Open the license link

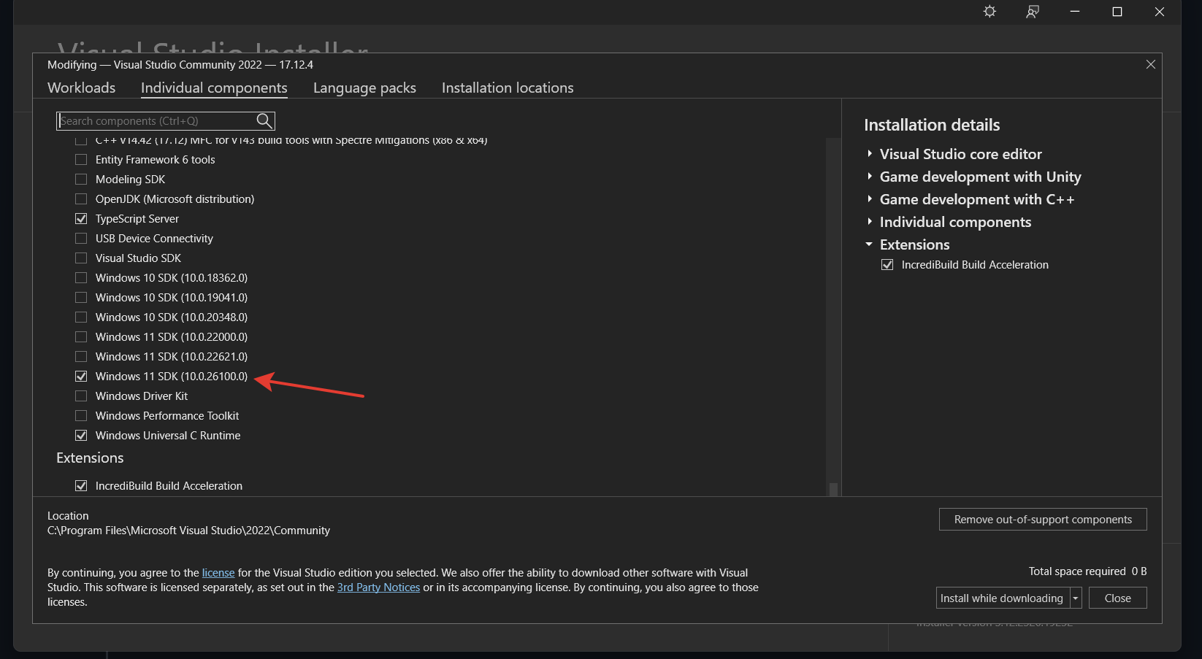point(218,573)
